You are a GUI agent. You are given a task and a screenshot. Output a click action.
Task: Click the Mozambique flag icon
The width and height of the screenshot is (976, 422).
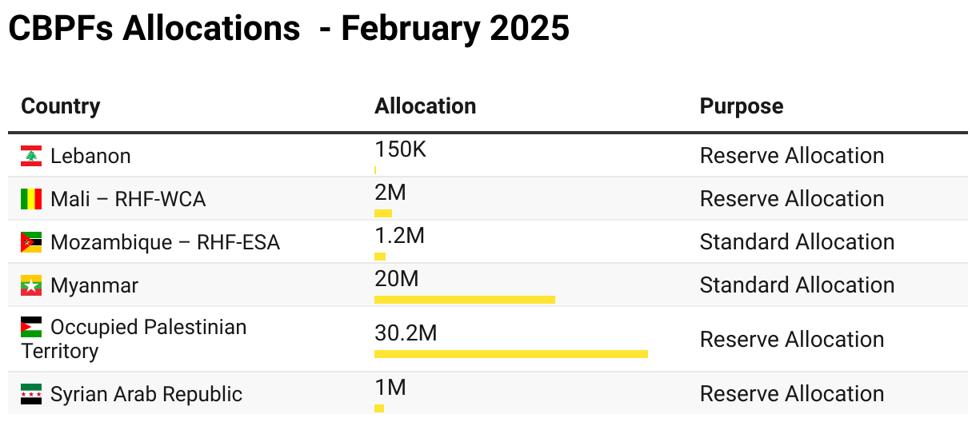click(31, 242)
